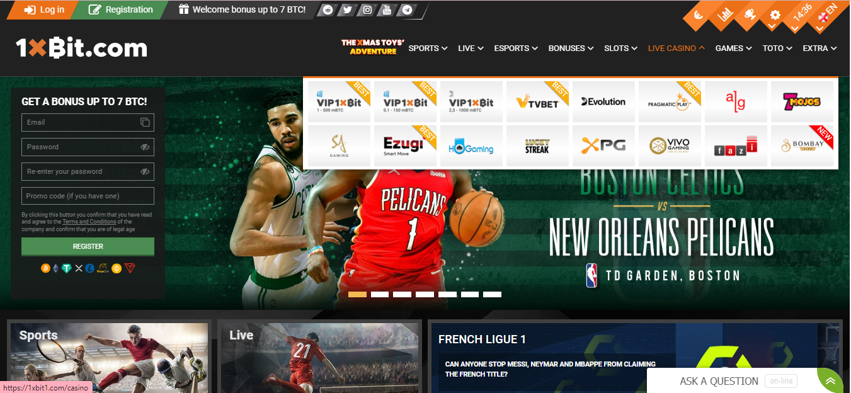Toggle visibility of the re-entered password
The width and height of the screenshot is (851, 393).
point(145,172)
